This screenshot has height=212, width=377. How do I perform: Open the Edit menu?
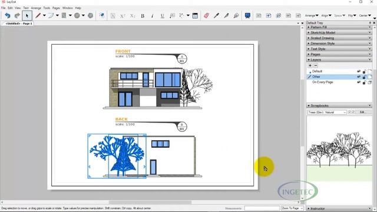pyautogui.click(x=10, y=8)
